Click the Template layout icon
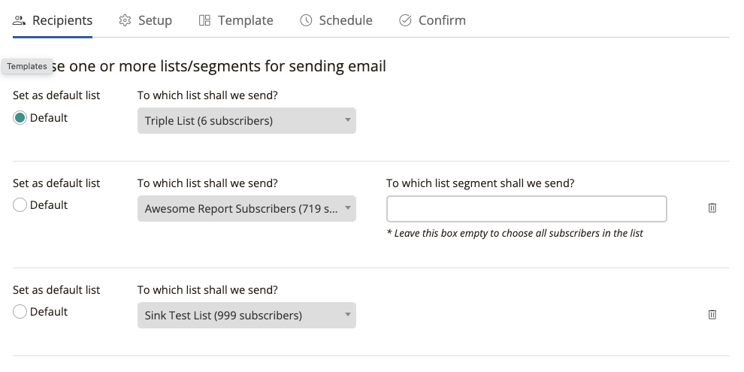The height and width of the screenshot is (372, 744). 204,20
